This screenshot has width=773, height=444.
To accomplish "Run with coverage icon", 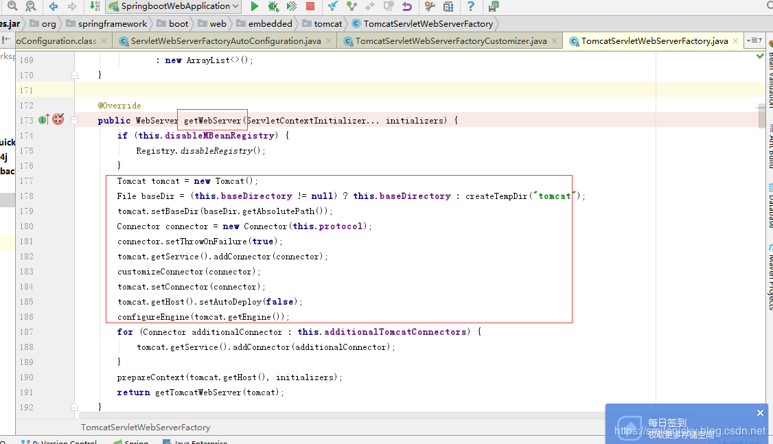I will click(x=292, y=6).
